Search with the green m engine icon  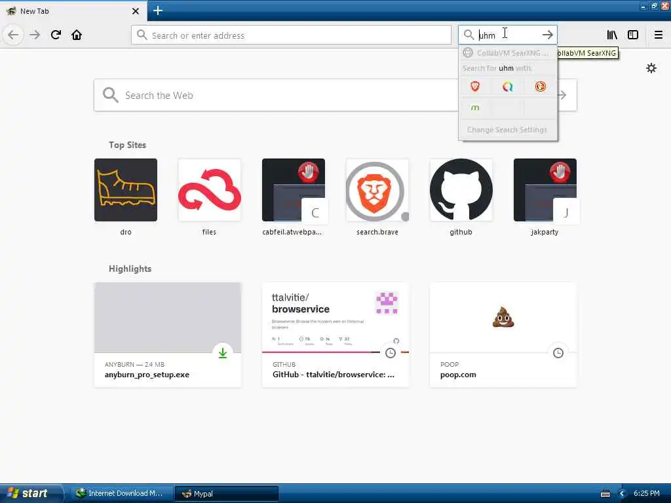475,107
